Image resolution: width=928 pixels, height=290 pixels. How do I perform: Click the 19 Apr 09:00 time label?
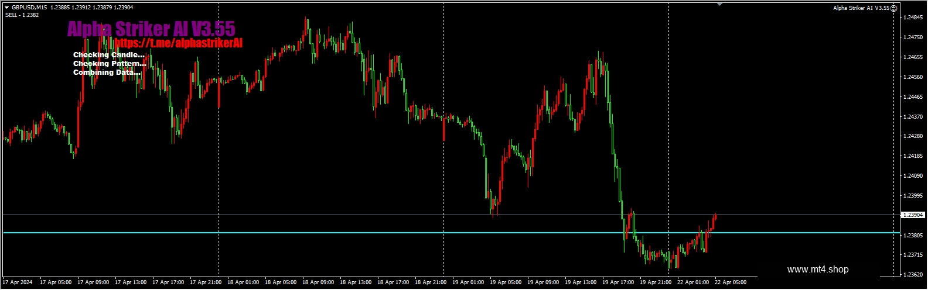(x=544, y=282)
